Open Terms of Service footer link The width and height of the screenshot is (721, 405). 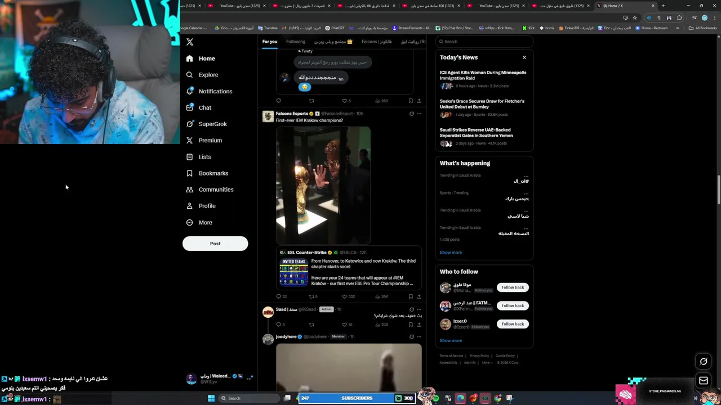[x=451, y=355]
